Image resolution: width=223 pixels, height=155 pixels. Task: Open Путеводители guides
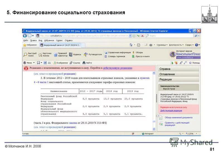click(x=93, y=54)
